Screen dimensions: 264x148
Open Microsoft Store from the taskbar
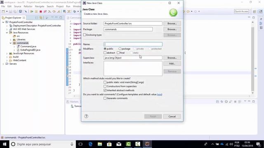pyautogui.click(x=109, y=144)
